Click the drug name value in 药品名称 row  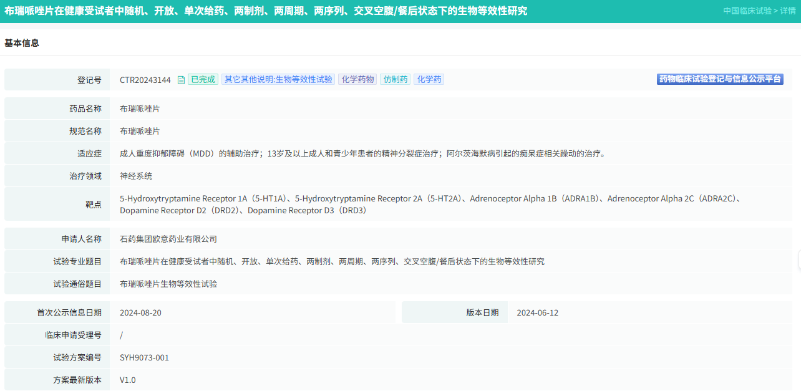140,109
